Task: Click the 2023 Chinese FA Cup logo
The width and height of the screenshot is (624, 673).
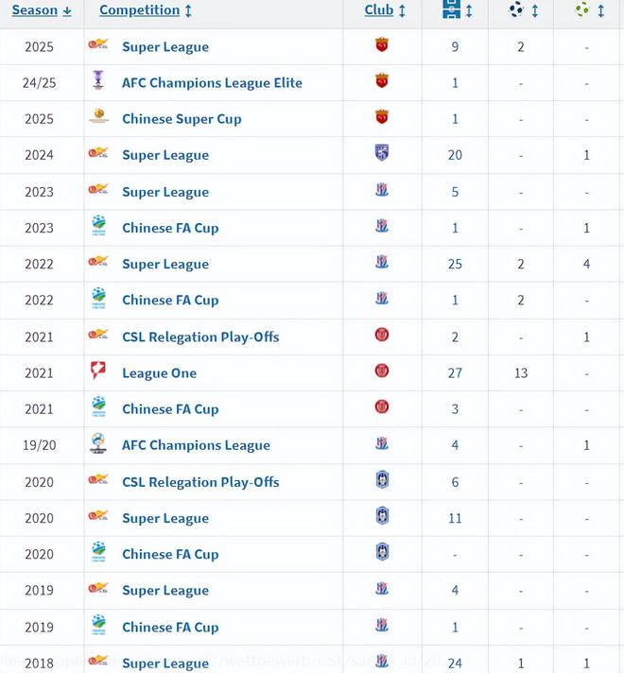Action: tap(98, 227)
